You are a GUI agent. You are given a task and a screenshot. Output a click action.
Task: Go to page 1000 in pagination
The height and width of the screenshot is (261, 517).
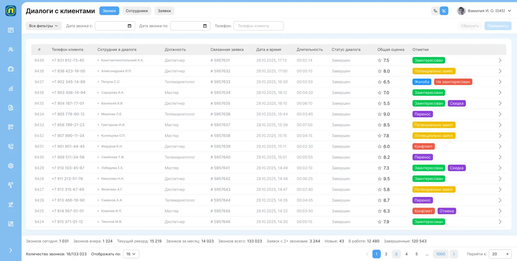(x=440, y=254)
